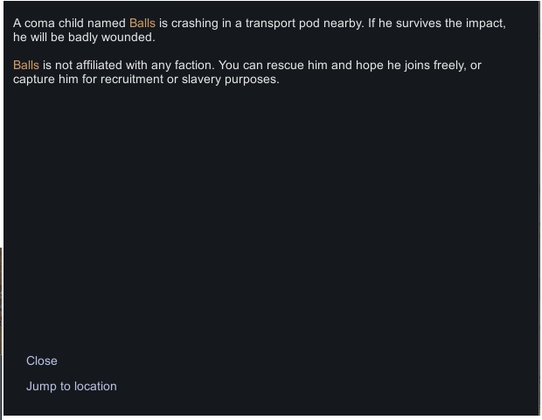Click the orange Balls name in first sentence
542x420 pixels.
(x=142, y=23)
